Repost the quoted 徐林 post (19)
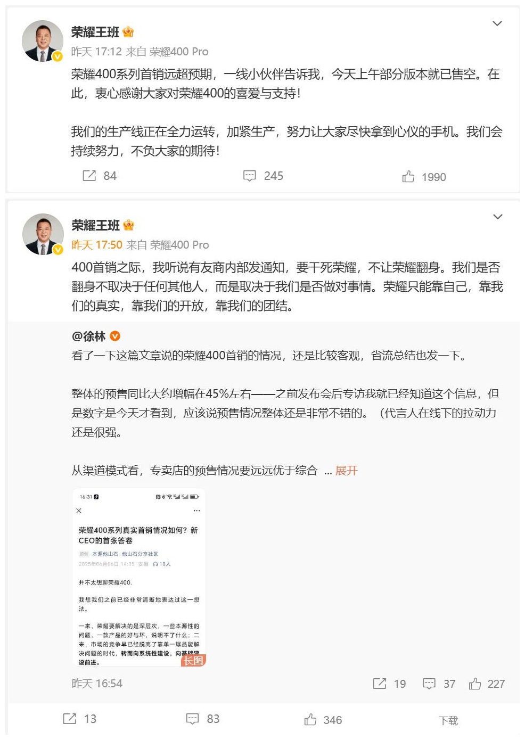The image size is (525, 740). tap(380, 684)
